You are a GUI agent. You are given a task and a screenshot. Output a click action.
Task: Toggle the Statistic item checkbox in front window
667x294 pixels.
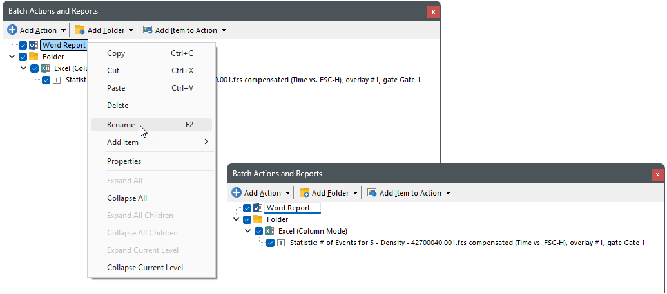271,243
